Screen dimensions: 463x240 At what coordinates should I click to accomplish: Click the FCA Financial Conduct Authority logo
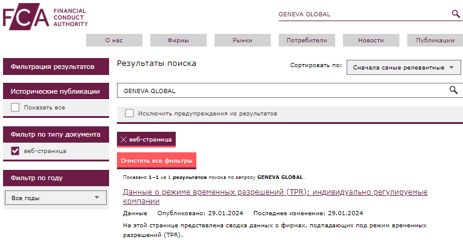45,16
